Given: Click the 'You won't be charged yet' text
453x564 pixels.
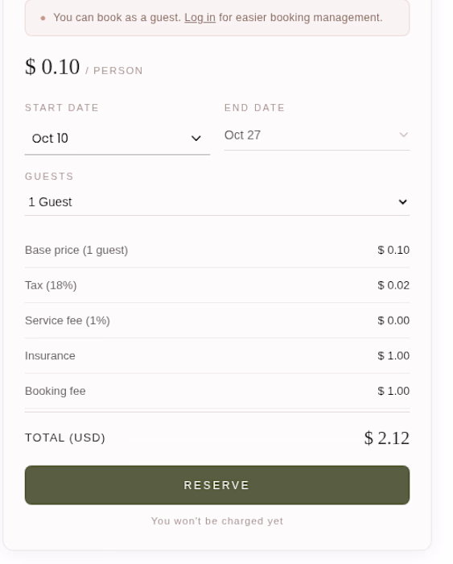Looking at the screenshot, I should [x=217, y=520].
